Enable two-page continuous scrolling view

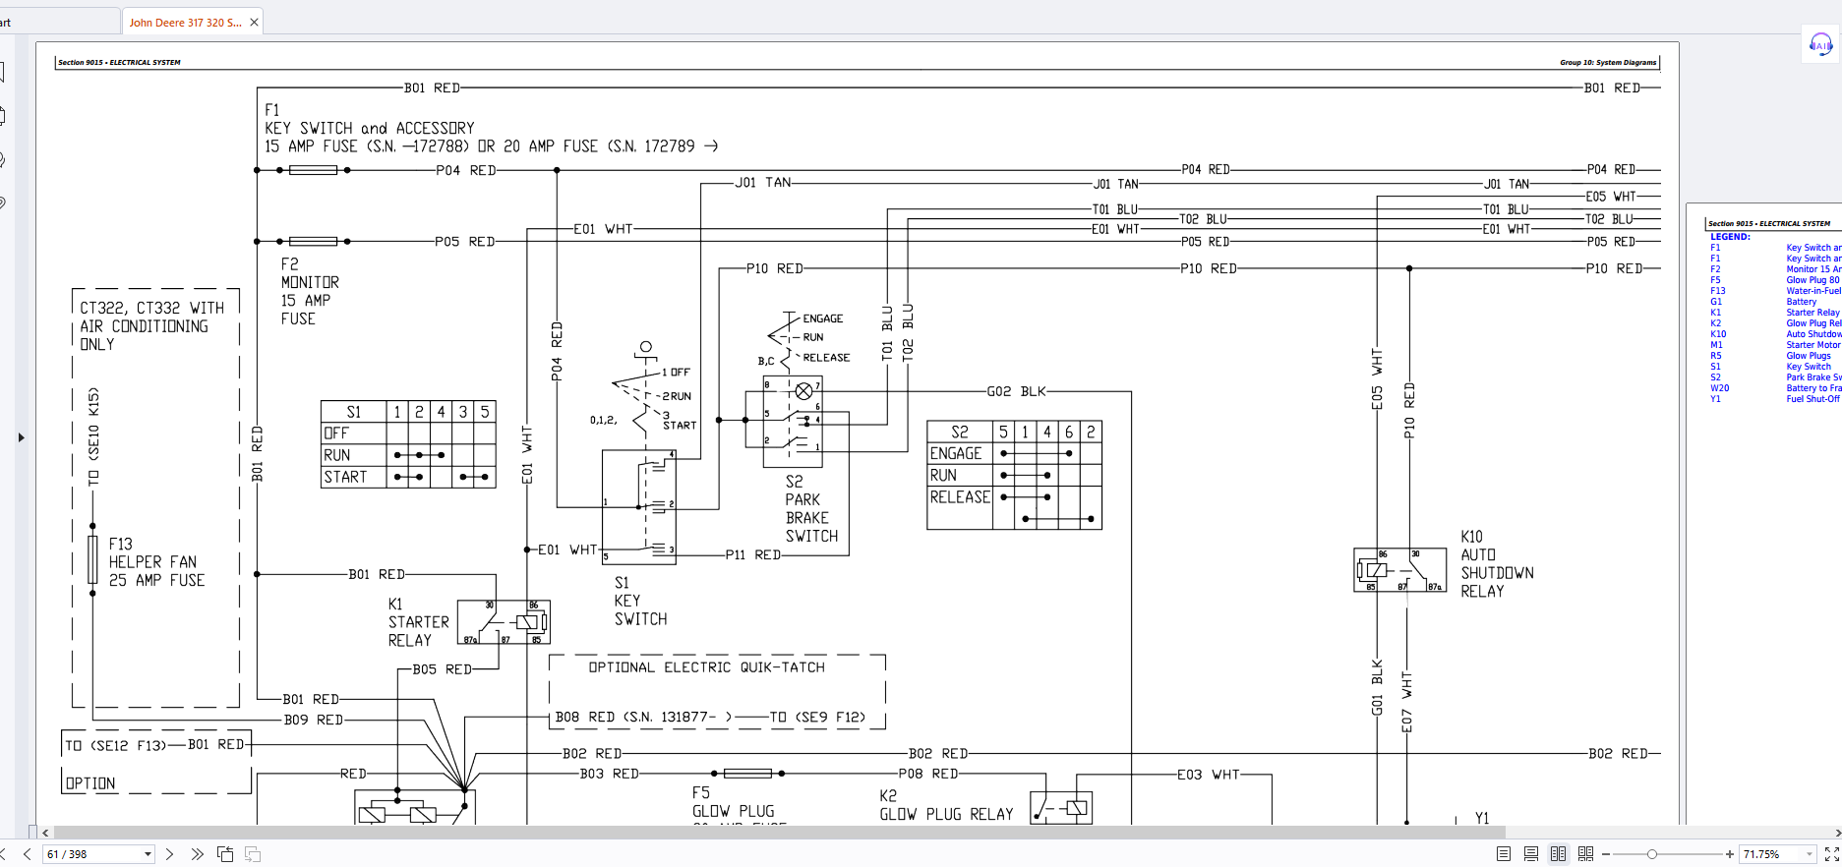pos(1585,854)
